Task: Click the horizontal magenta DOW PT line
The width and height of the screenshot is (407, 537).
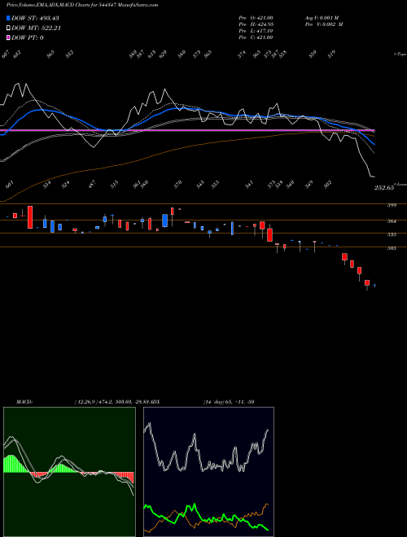Action: point(187,130)
